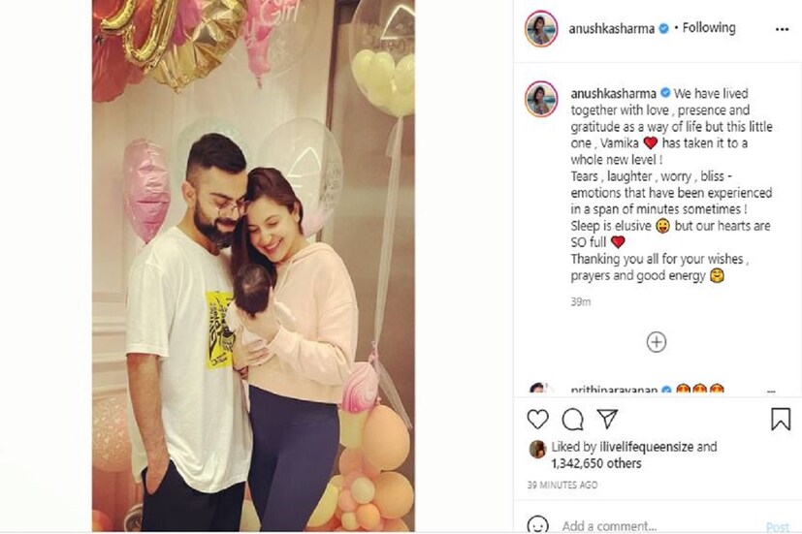The width and height of the screenshot is (802, 534).
Task: Click the Following button next to anushkasharma
Action: (x=709, y=27)
